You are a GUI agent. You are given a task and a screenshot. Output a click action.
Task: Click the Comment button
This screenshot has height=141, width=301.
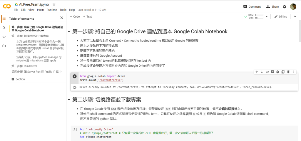(x=252, y=6)
